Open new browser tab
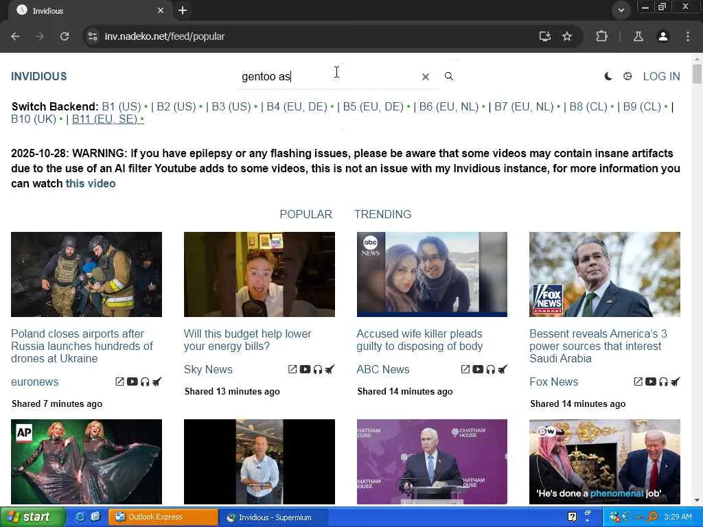 [x=183, y=10]
